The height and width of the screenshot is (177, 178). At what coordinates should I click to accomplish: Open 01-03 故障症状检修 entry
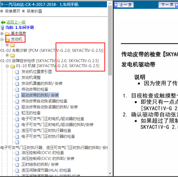pyautogui.click(x=50, y=61)
